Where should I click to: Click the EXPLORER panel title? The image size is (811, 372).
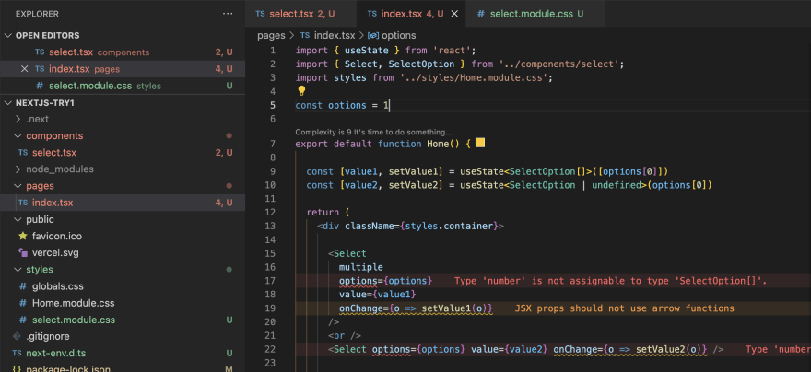click(x=37, y=14)
